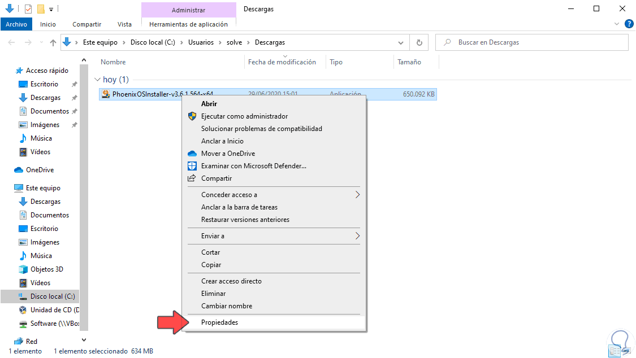Switch to the Vista ribbon tab
Viewport: 636px width, 358px height.
(x=124, y=24)
